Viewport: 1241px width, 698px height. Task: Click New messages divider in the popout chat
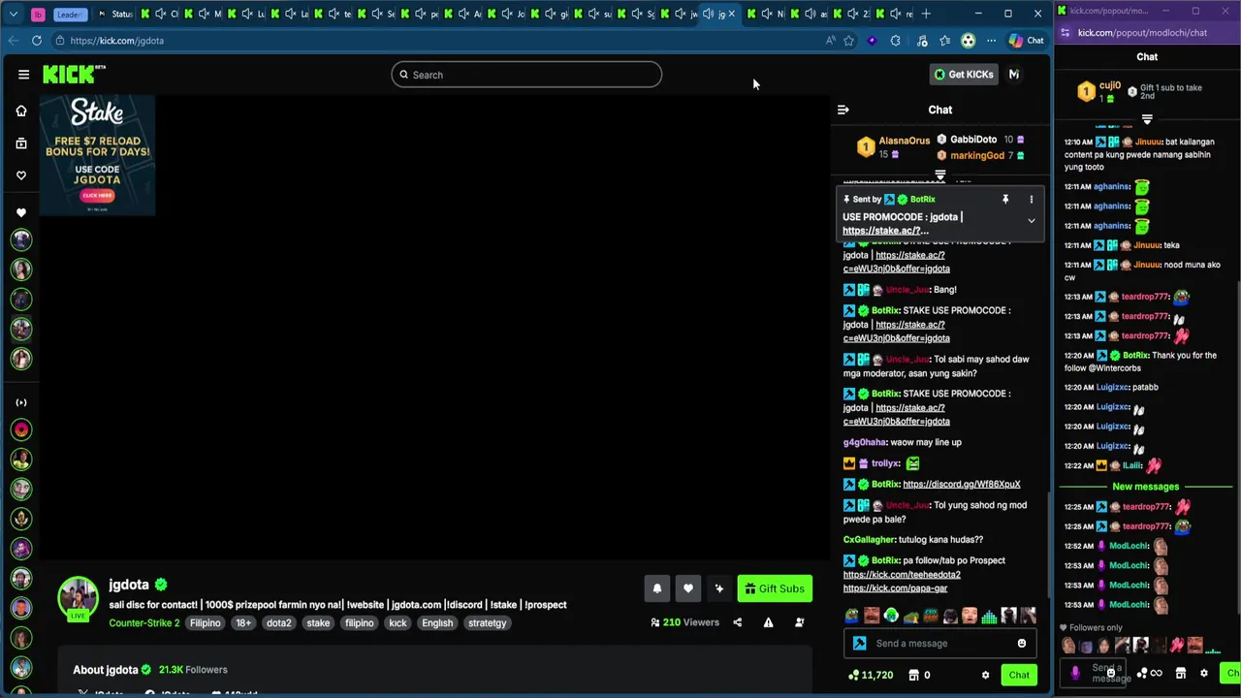[1145, 487]
